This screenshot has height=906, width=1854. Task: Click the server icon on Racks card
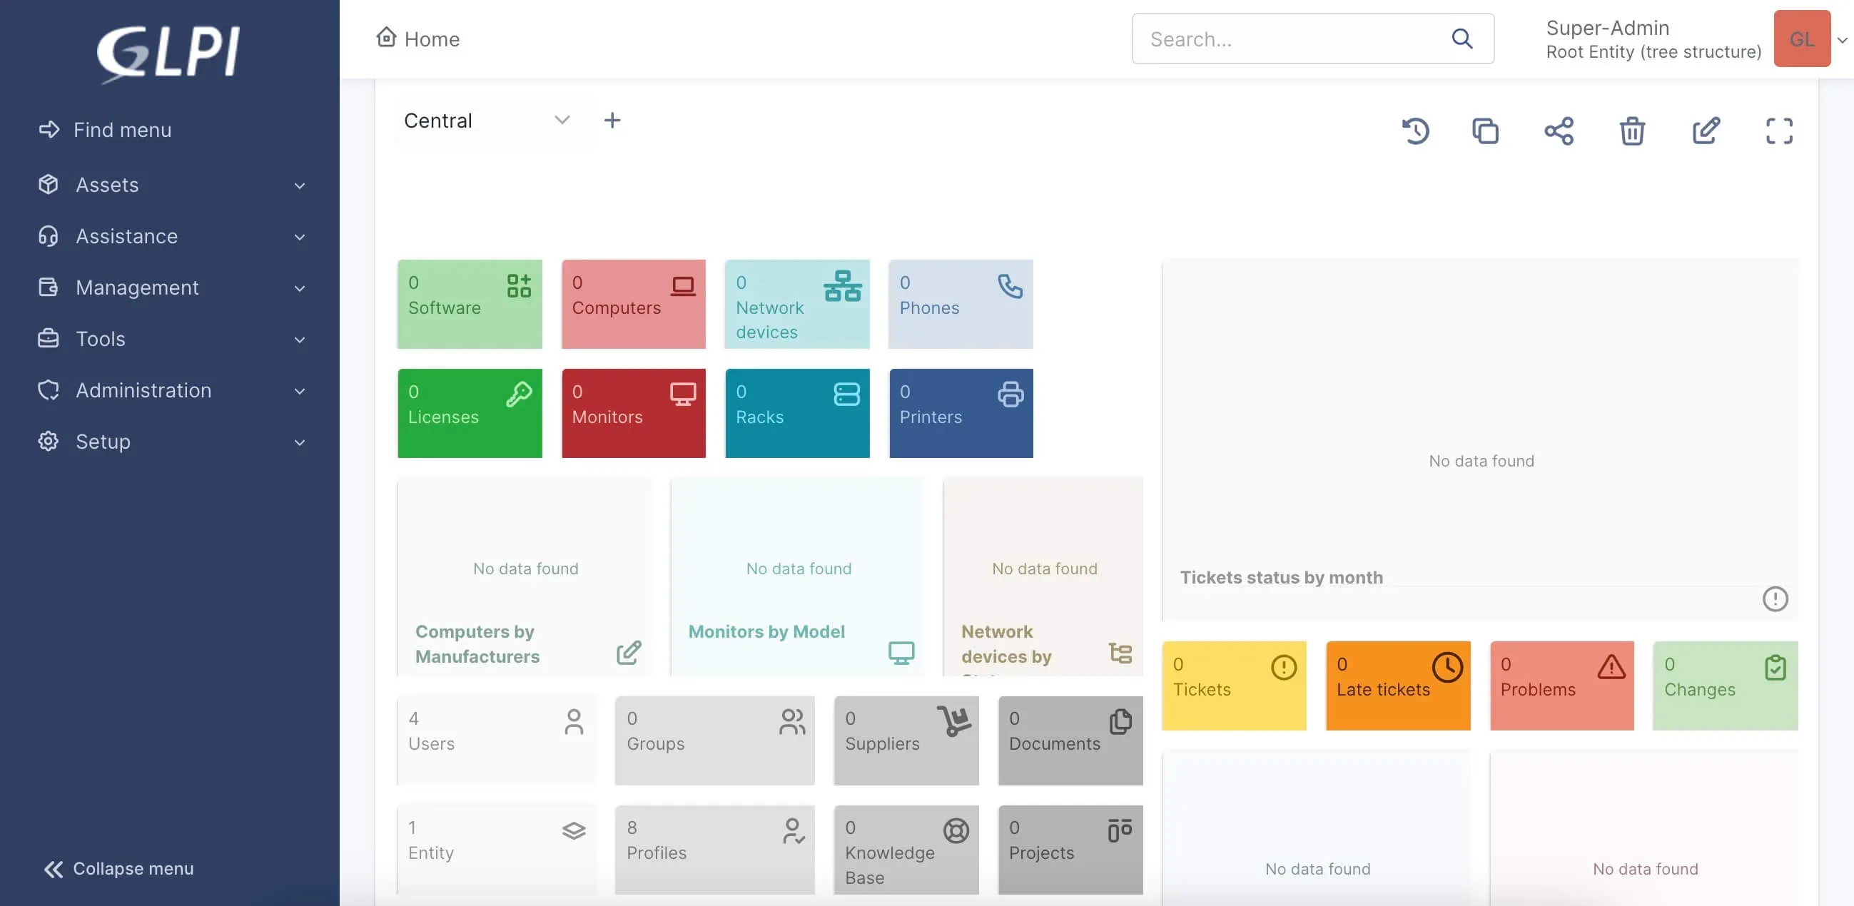pyautogui.click(x=846, y=395)
